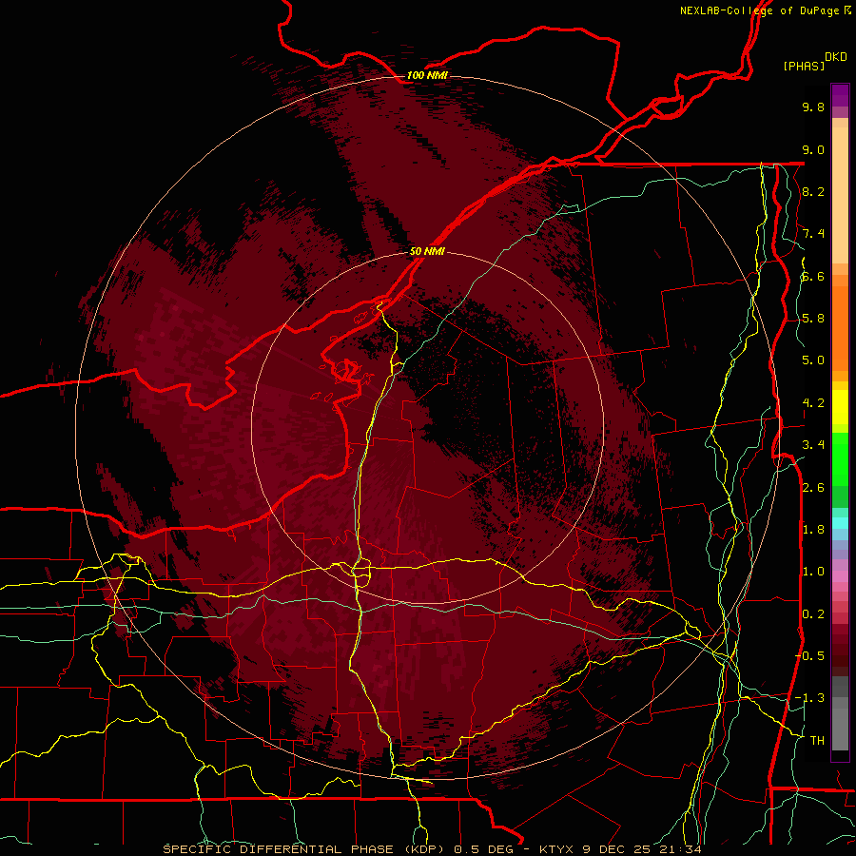
Task: Click the cyan band of the color bar
Action: point(840,522)
